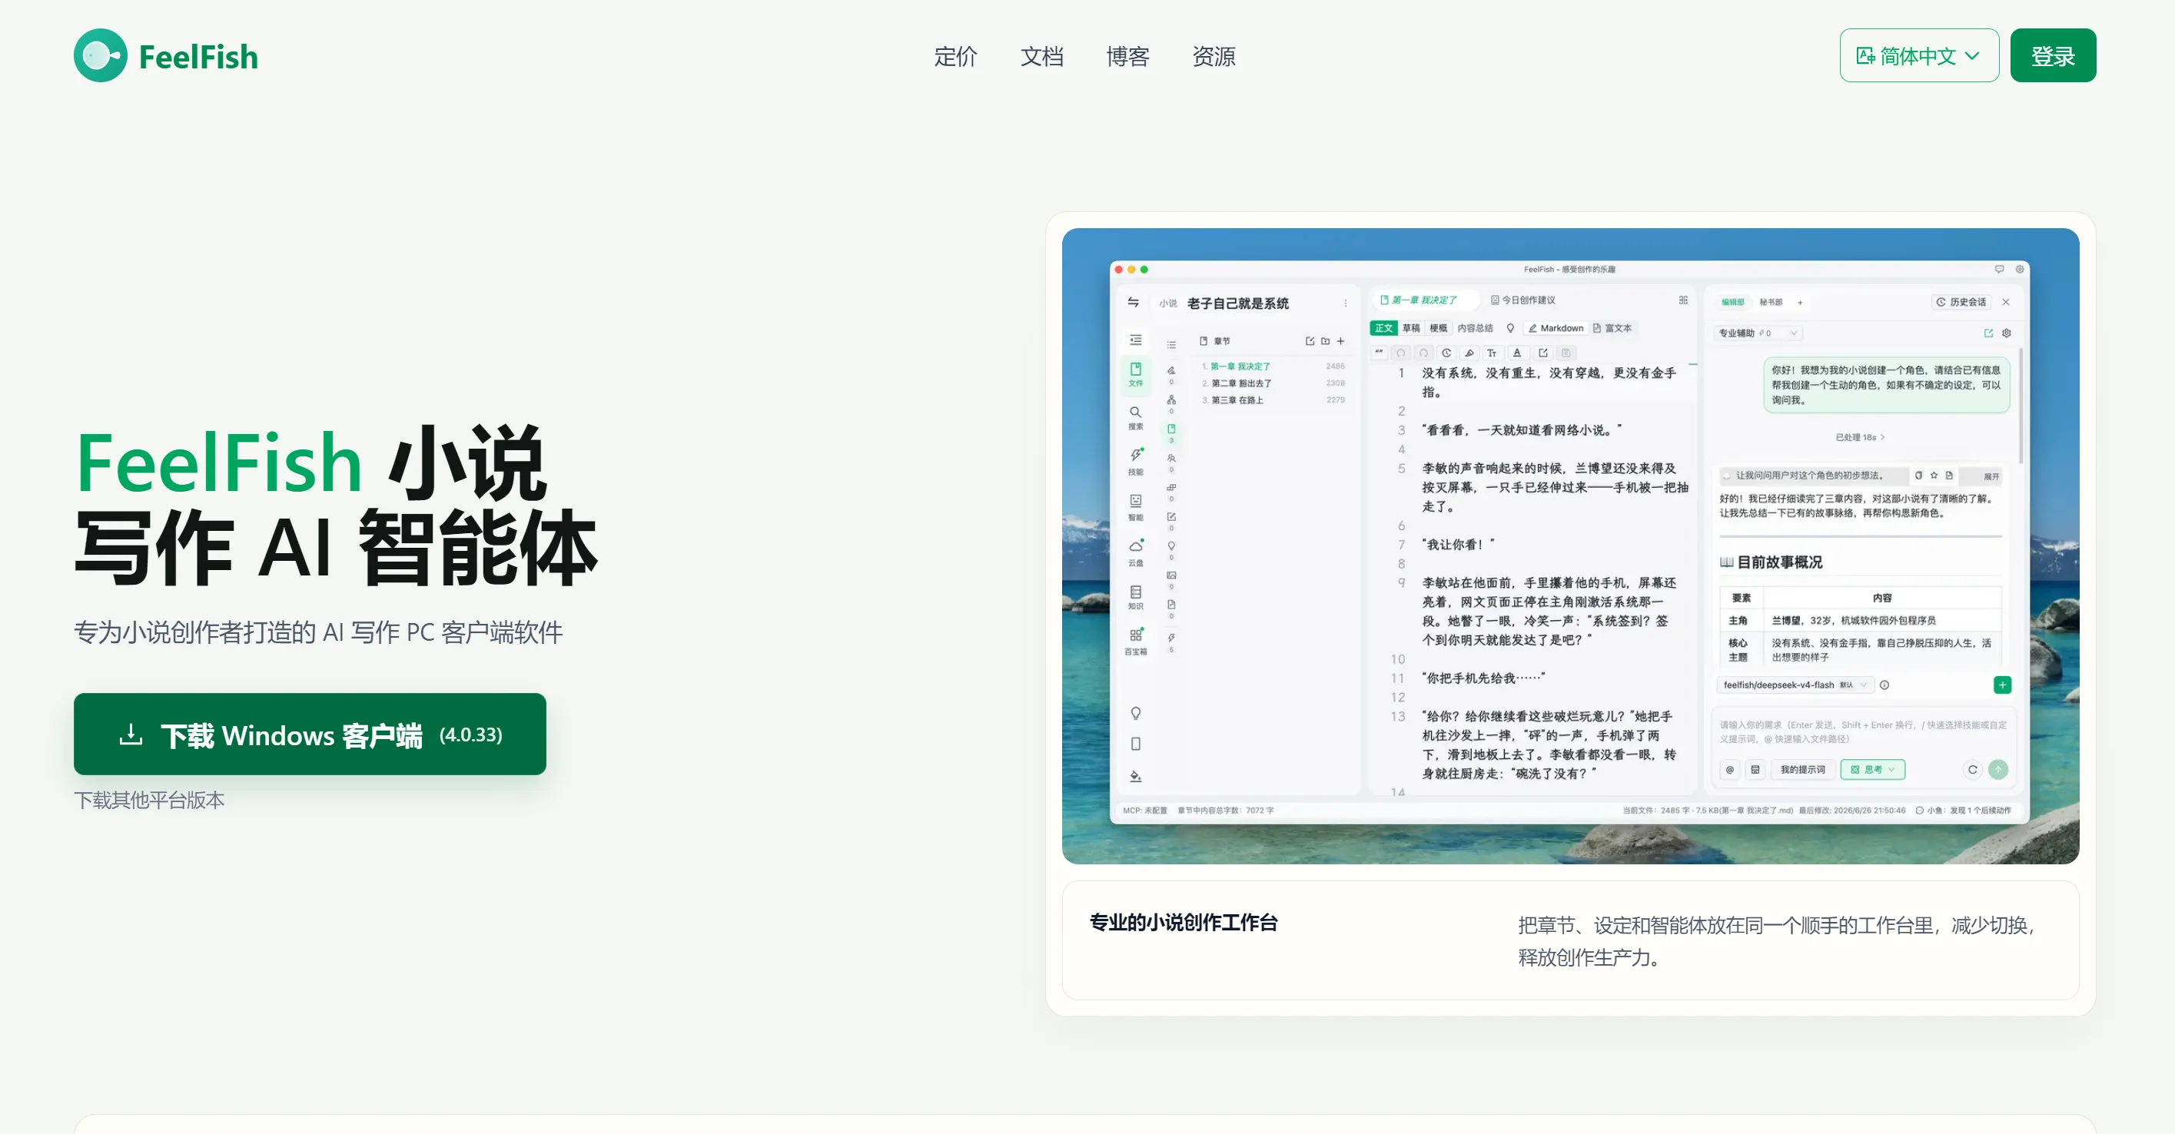This screenshot has width=2175, height=1134.
Task: Click the quotation mark toolbar icon
Action: click(1380, 353)
